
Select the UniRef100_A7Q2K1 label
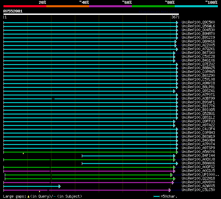198,49
